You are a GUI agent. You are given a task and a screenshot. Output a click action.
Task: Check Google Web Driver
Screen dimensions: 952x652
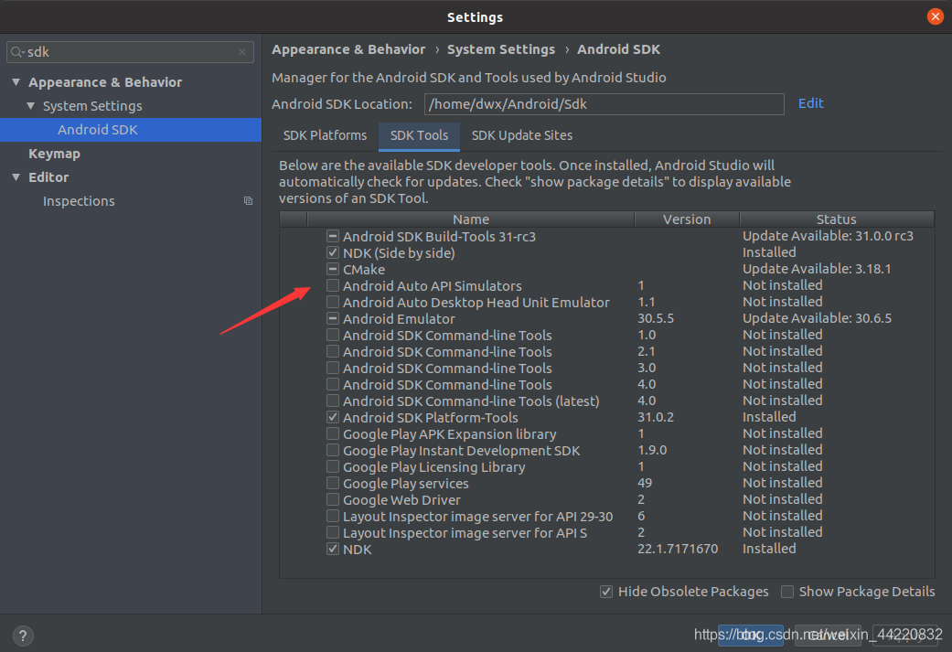pyautogui.click(x=333, y=499)
